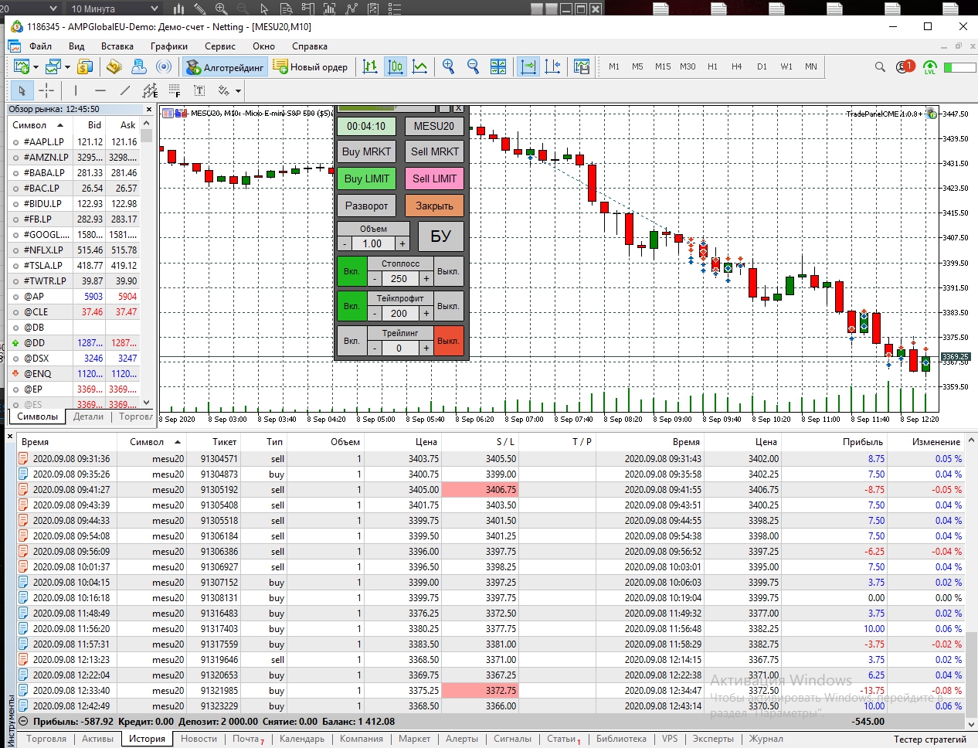
Task: Open the profiles dropdown arrow
Action: tap(68, 67)
